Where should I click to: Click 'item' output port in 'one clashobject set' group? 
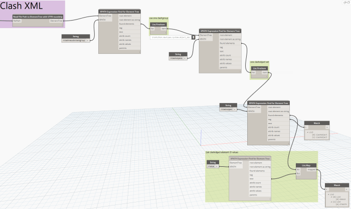tap(265, 72)
